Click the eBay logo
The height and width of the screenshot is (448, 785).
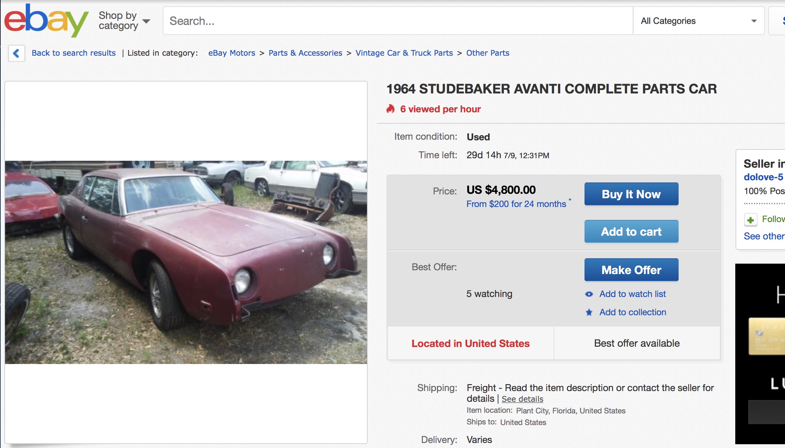pos(46,21)
